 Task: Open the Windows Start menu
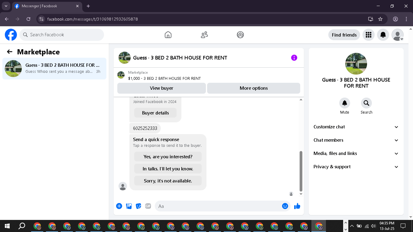pyautogui.click(x=7, y=226)
